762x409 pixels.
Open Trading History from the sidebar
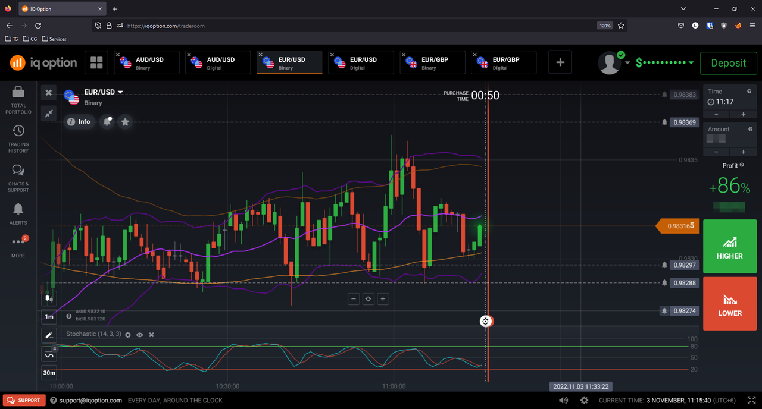(x=18, y=139)
